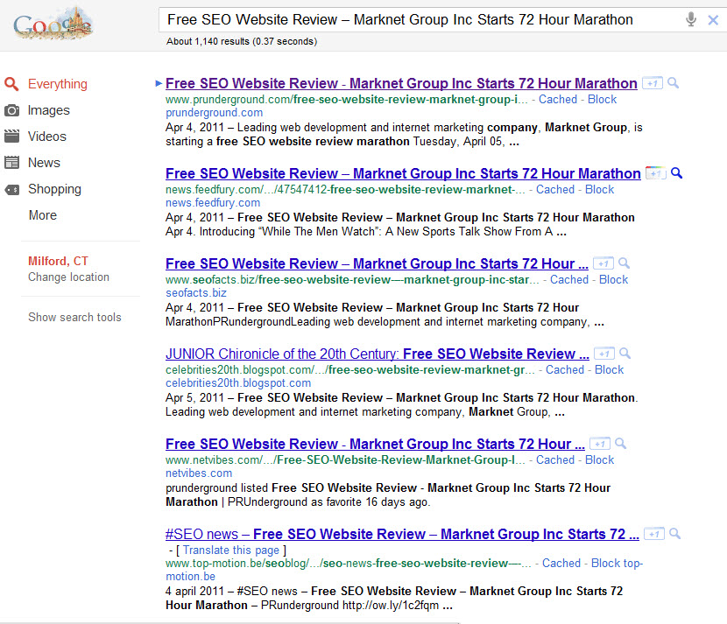Block prunderground.com from results
The height and width of the screenshot is (624, 727).
coord(603,99)
